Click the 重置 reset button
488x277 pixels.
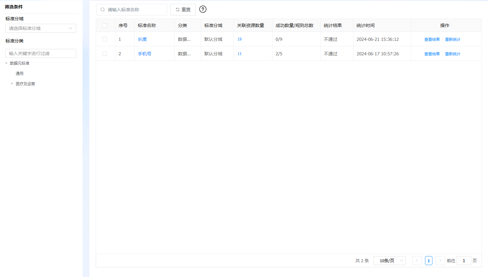[x=183, y=10]
